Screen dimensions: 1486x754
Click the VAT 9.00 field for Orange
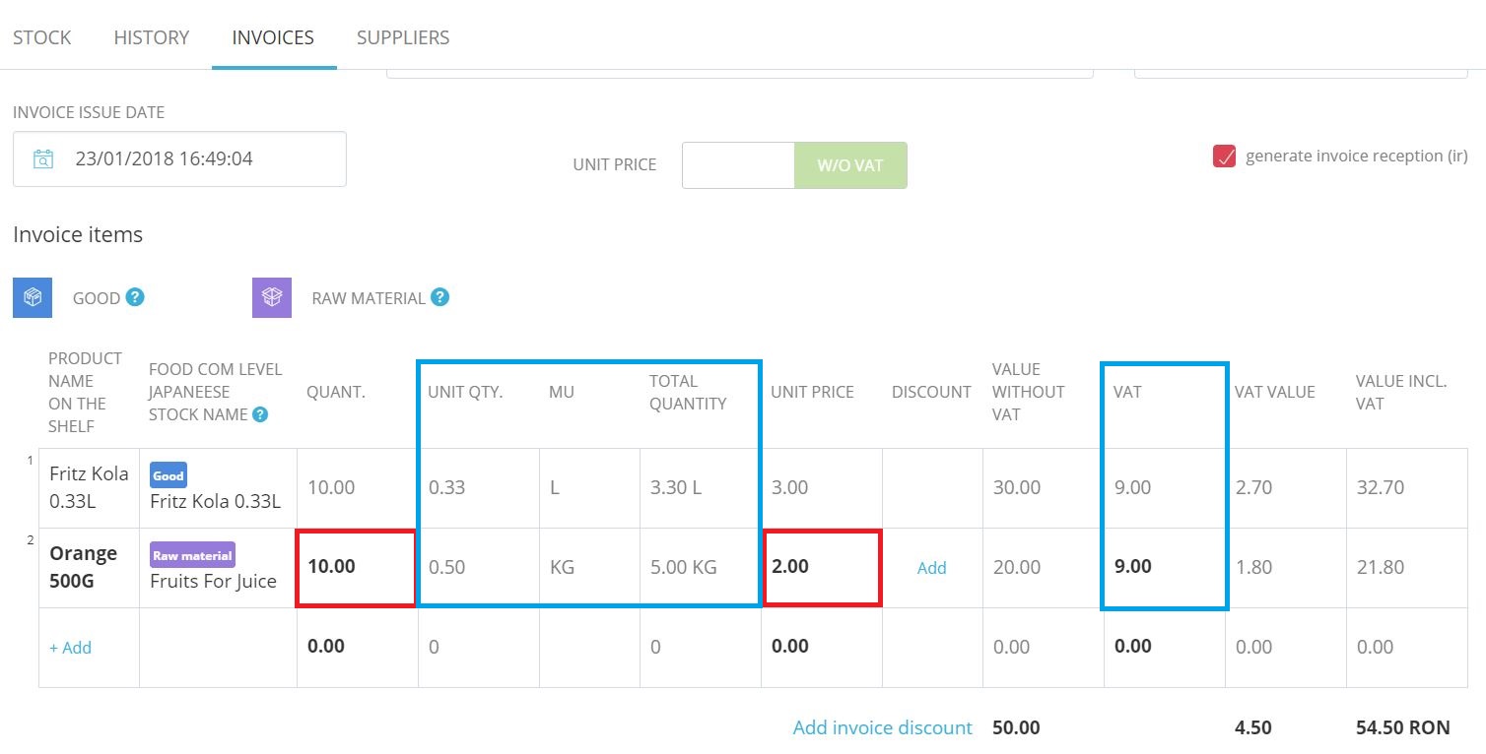coord(1163,567)
